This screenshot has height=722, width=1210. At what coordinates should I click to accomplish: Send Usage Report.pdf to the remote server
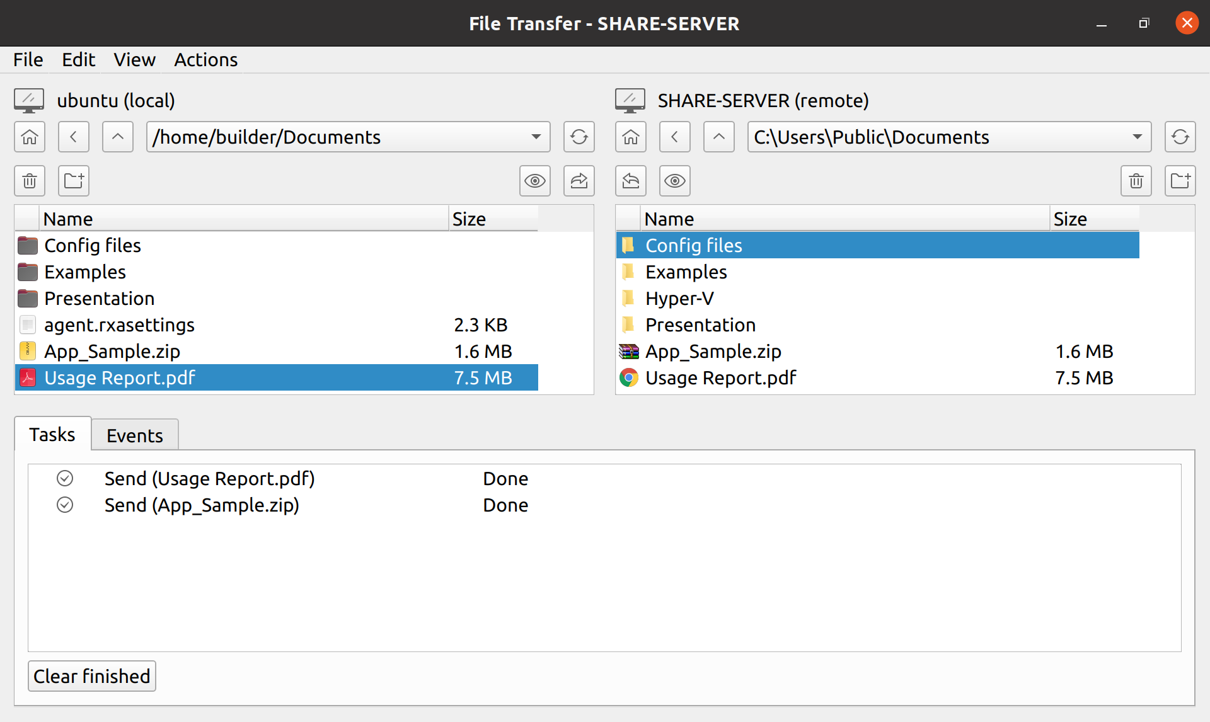[x=579, y=181]
